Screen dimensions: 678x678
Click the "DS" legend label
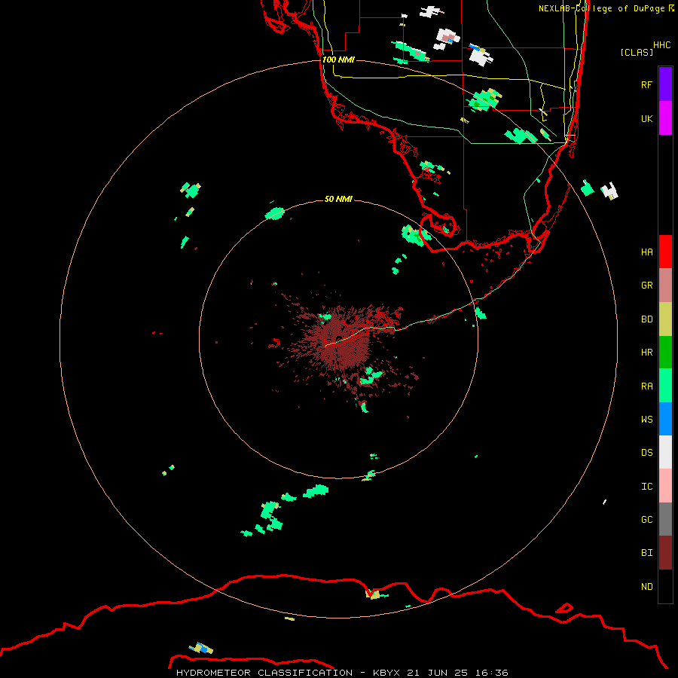[x=646, y=453]
